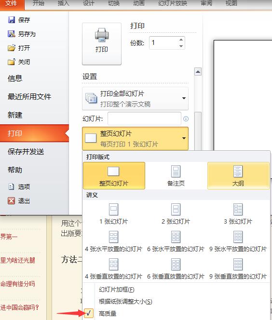The image size is (272, 320).
Task: Click the settings scrollbar up arrow
Action: (198, 72)
